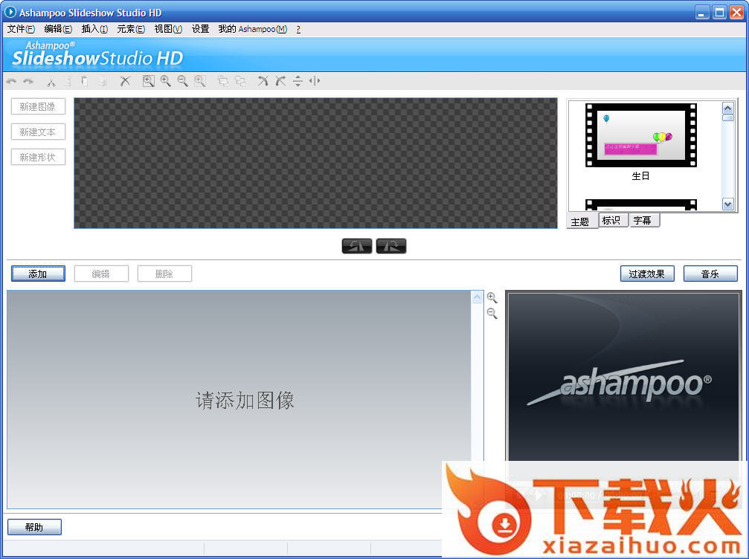Open the 我的 Ashampoo menu
749x559 pixels.
click(253, 29)
